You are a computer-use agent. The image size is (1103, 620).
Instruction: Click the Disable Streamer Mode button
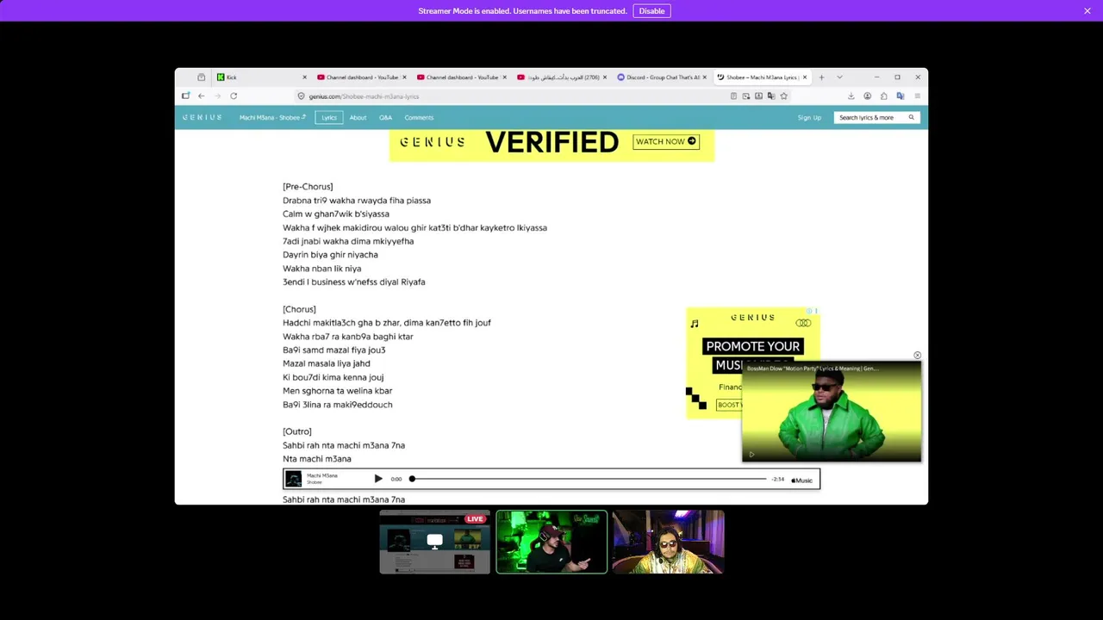pyautogui.click(x=651, y=10)
